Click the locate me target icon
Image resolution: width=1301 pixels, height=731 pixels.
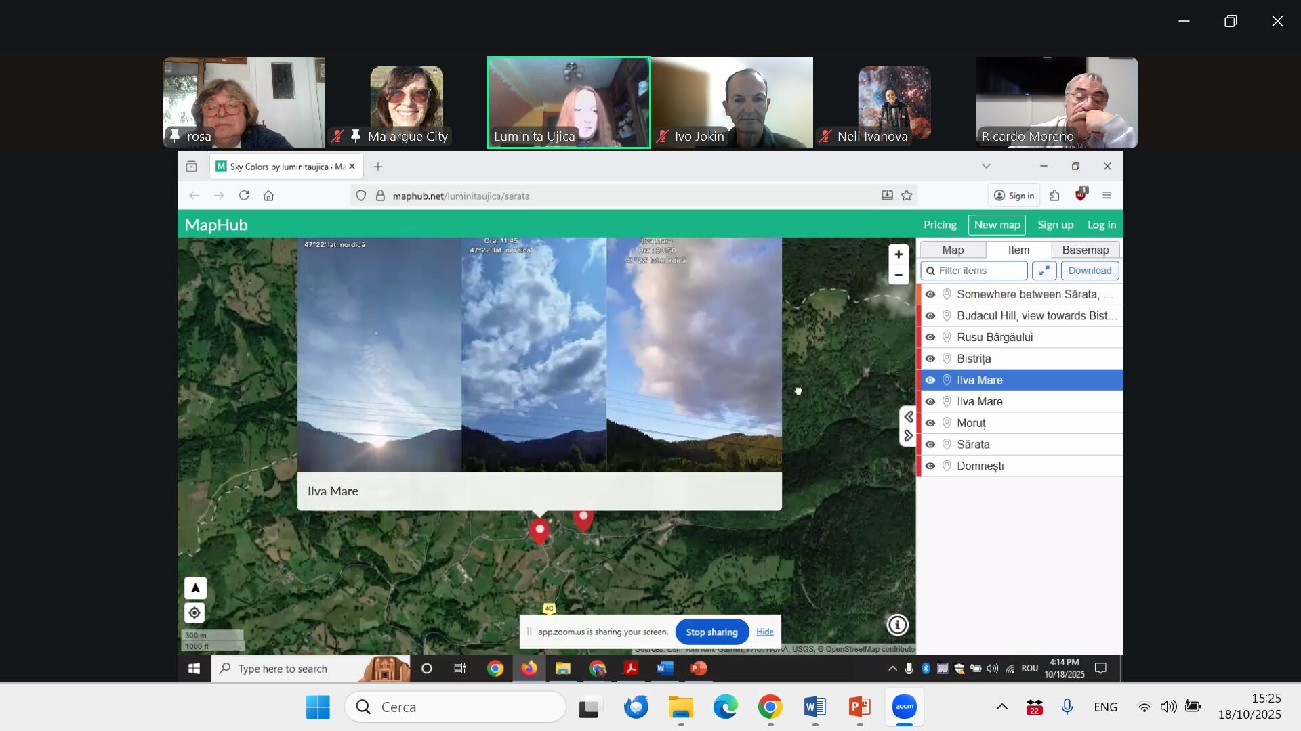[x=195, y=613]
